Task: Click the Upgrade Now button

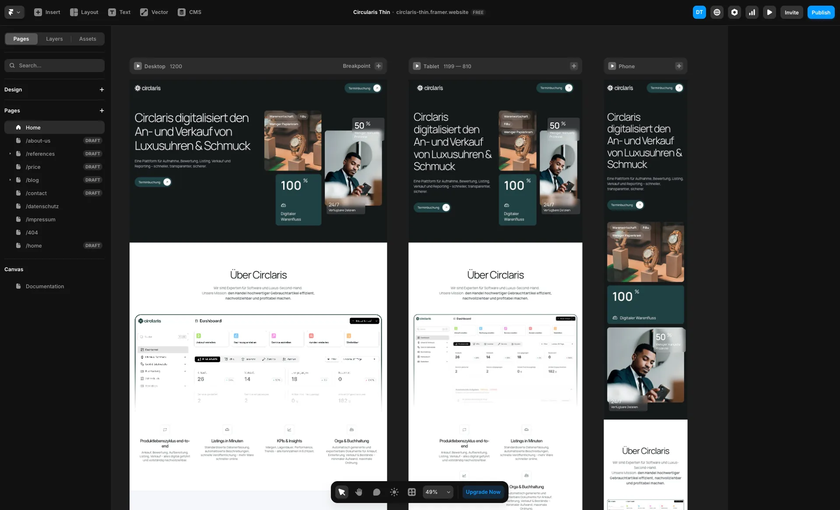Action: point(483,492)
